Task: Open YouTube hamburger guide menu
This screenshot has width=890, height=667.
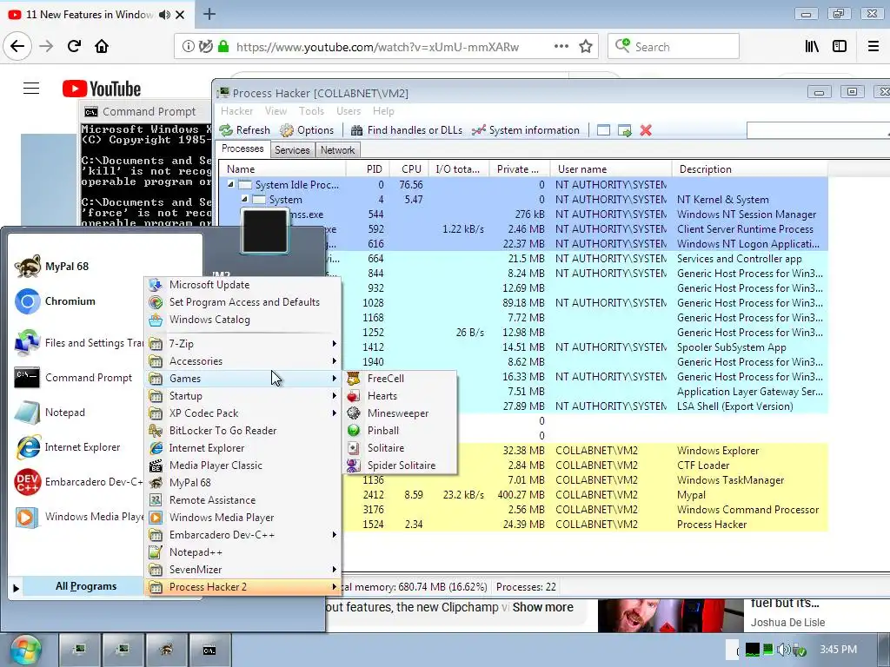Action: click(31, 89)
